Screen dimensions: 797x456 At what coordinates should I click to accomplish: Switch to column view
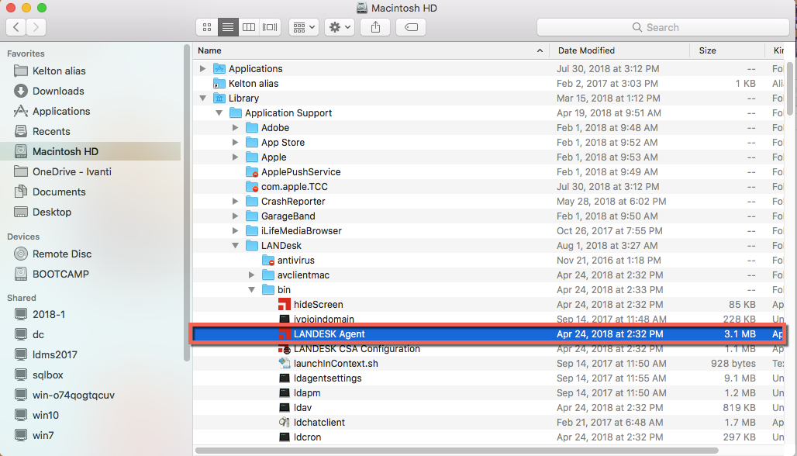pyautogui.click(x=248, y=26)
